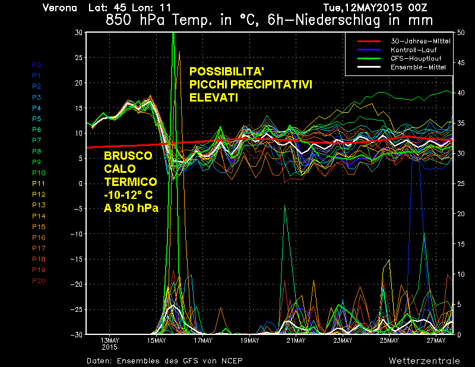Screen dimensions: 475x367
Task: Click the -30 value on temperature axis
Action: tap(77, 334)
